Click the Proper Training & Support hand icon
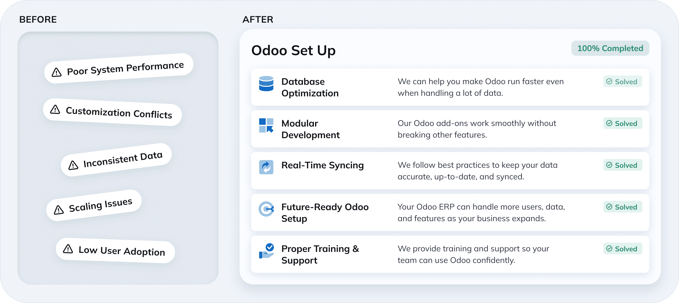The height and width of the screenshot is (303, 679). [x=266, y=251]
